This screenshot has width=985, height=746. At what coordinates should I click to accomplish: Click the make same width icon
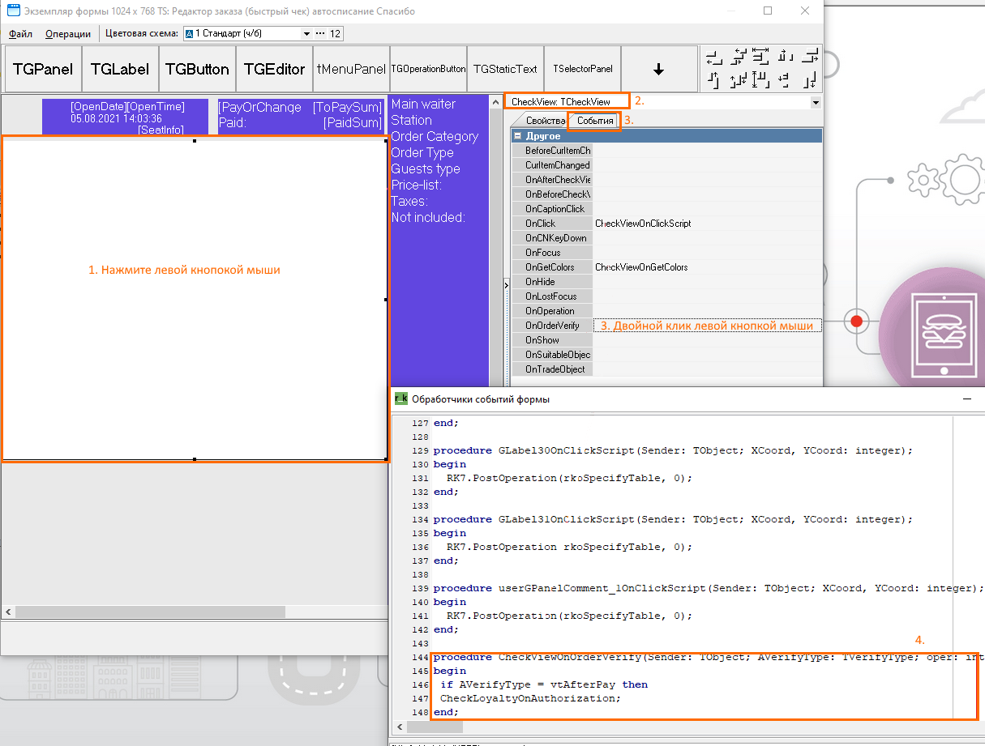click(x=761, y=57)
